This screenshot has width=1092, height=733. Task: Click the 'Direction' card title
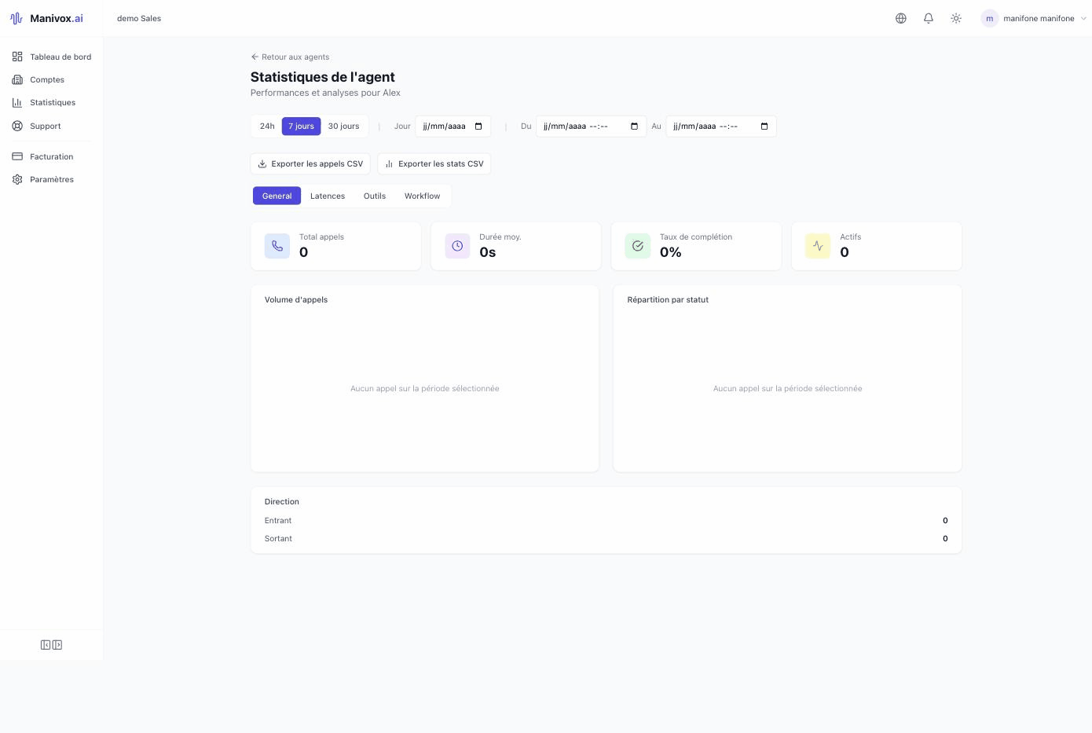(x=282, y=501)
